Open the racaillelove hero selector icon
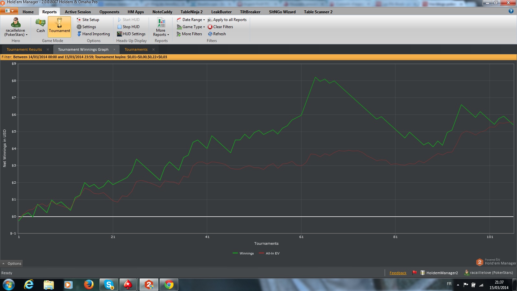The image size is (517, 291). click(16, 22)
